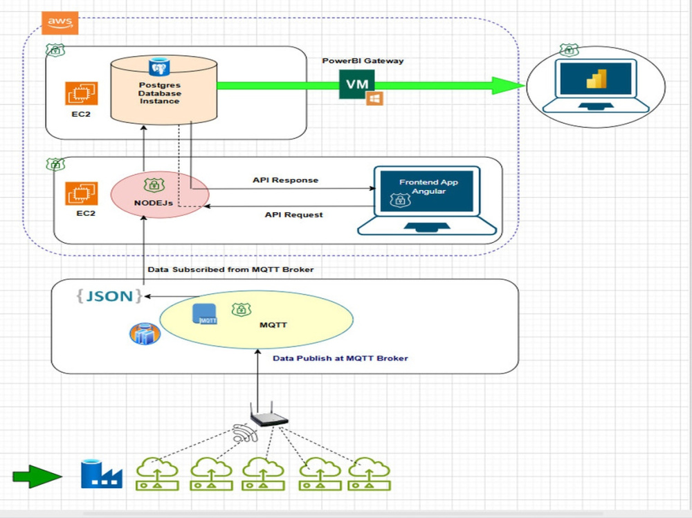This screenshot has width=692, height=518.
Task: Click the orange AWS logo
Action: (60, 23)
